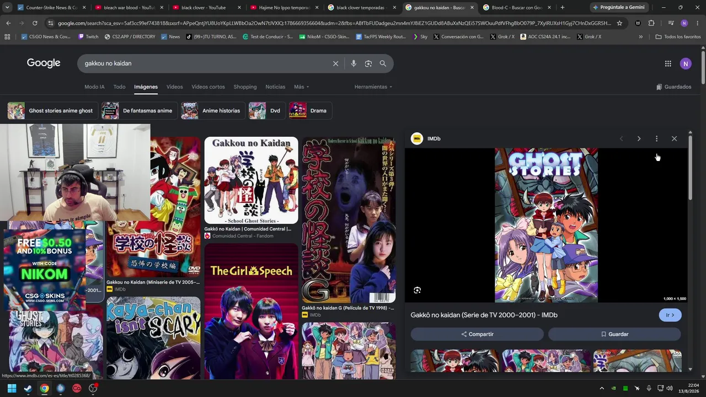Click the Compartir share button
This screenshot has width=706, height=397.
(477, 334)
